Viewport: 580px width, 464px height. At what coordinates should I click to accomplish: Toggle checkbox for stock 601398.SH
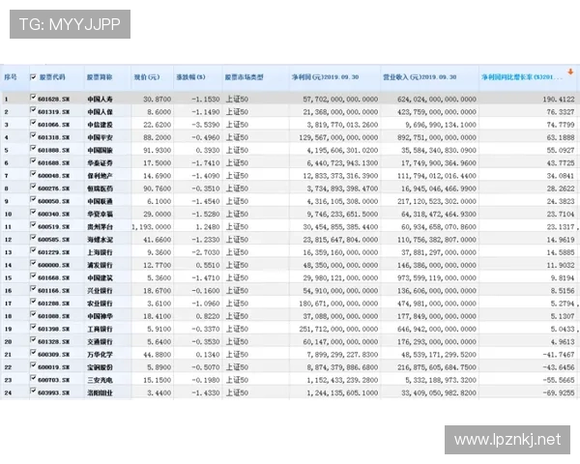coord(34,328)
